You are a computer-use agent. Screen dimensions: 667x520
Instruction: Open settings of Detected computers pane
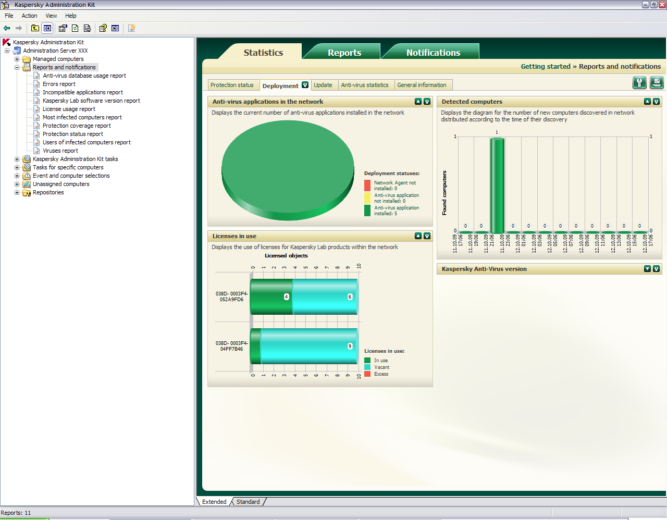(656, 102)
